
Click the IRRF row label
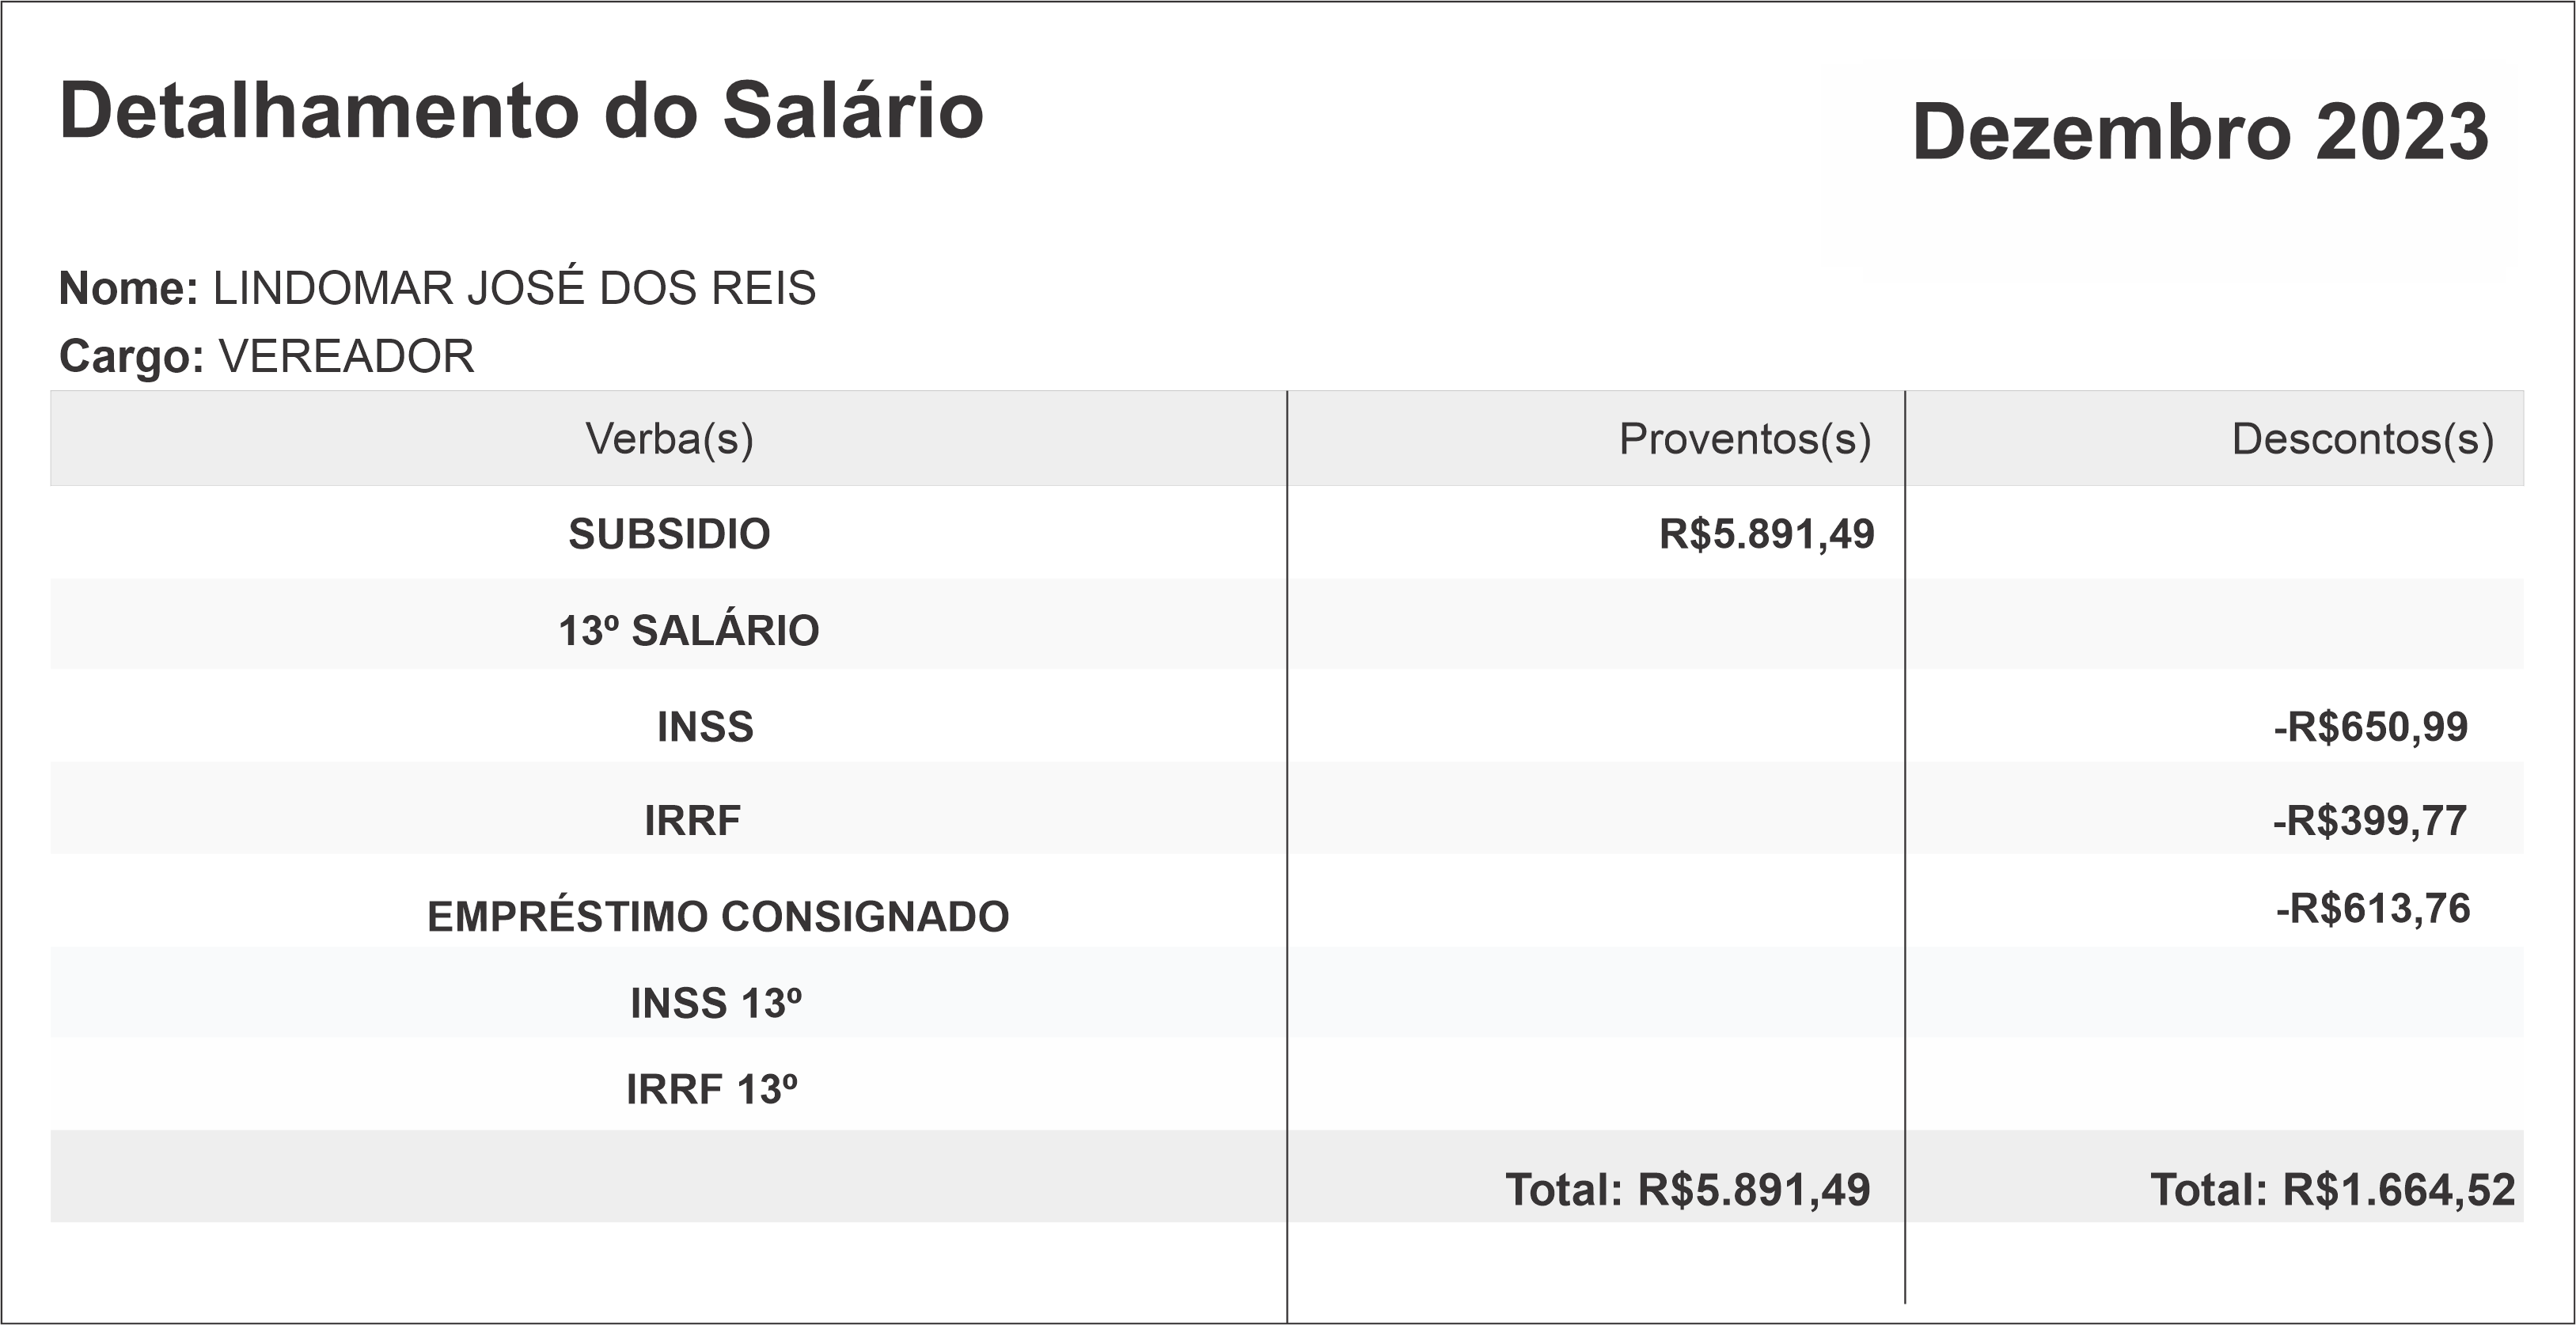[x=692, y=820]
